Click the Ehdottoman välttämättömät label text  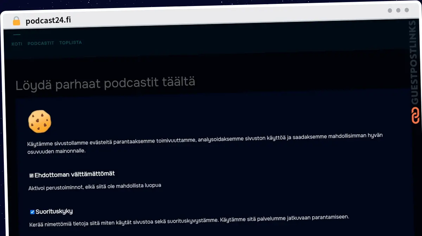pos(75,174)
